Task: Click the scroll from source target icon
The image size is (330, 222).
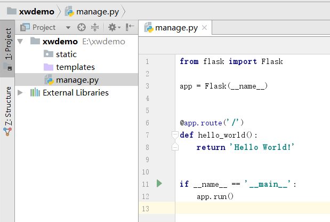Action: click(81, 27)
